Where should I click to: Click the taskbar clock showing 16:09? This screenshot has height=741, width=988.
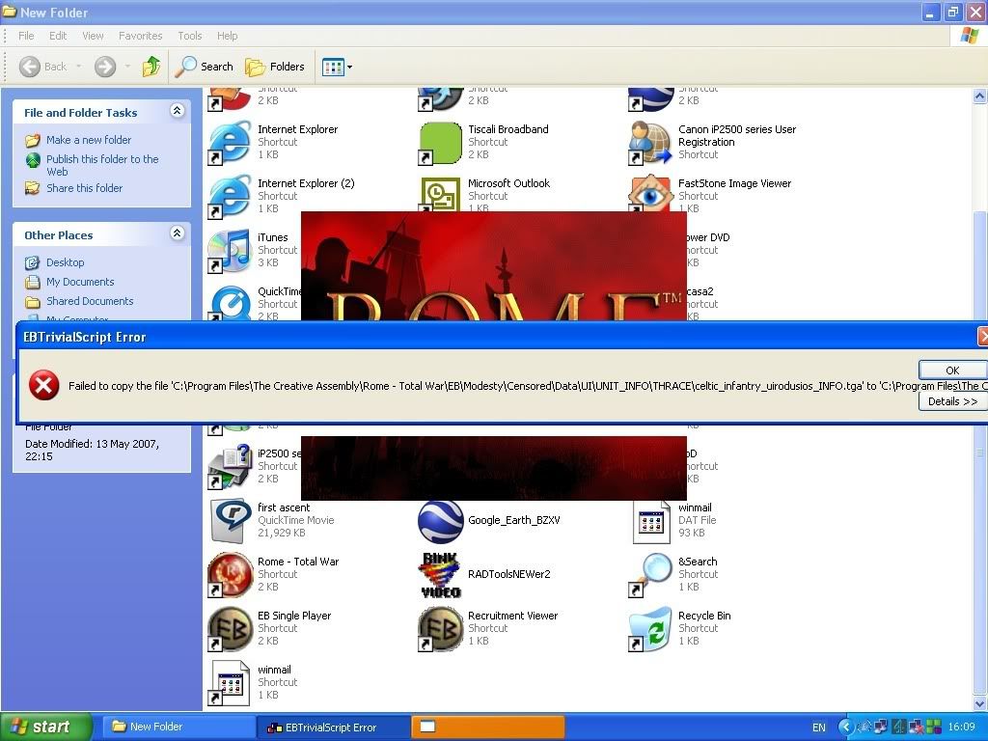[962, 727]
